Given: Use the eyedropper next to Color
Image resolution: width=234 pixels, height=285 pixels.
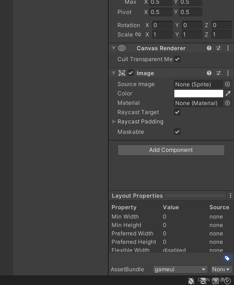Looking at the screenshot, I should point(228,93).
